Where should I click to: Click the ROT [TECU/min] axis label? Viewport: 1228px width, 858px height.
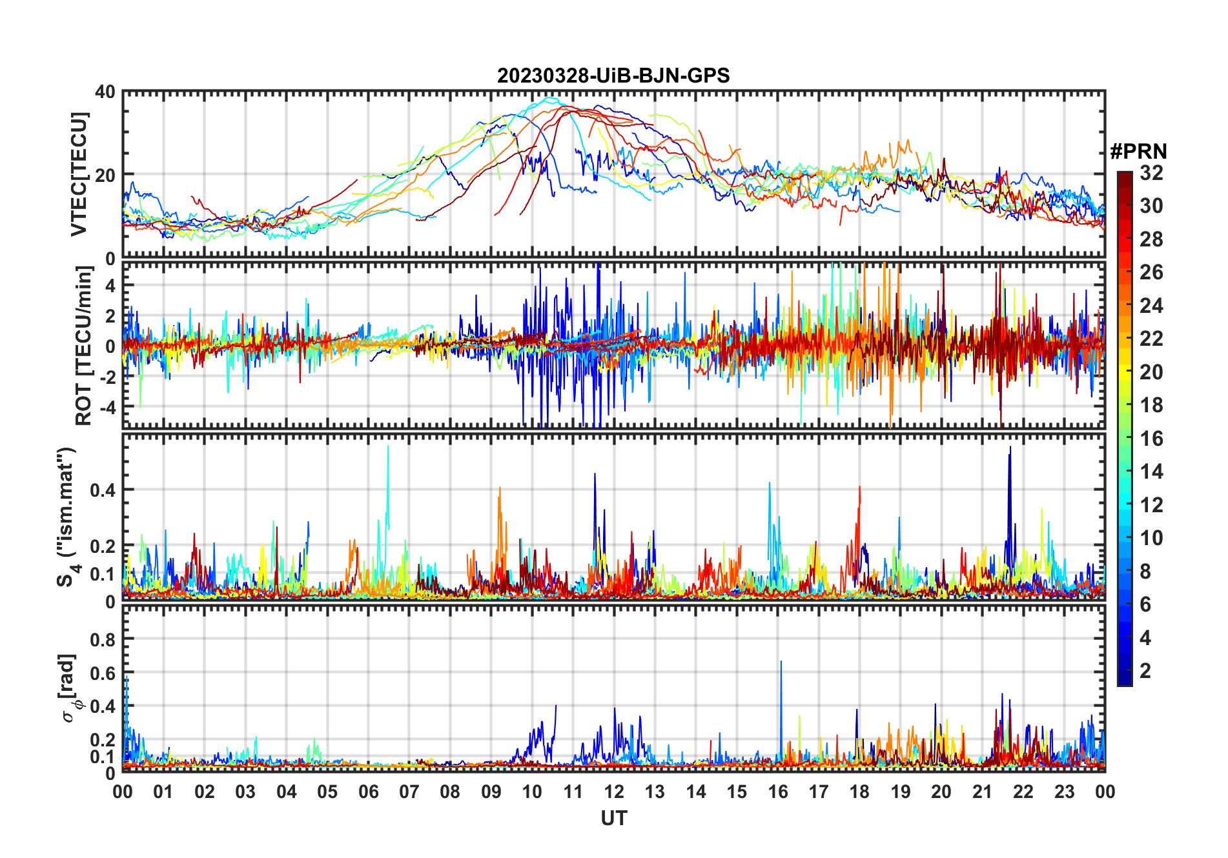click(83, 345)
